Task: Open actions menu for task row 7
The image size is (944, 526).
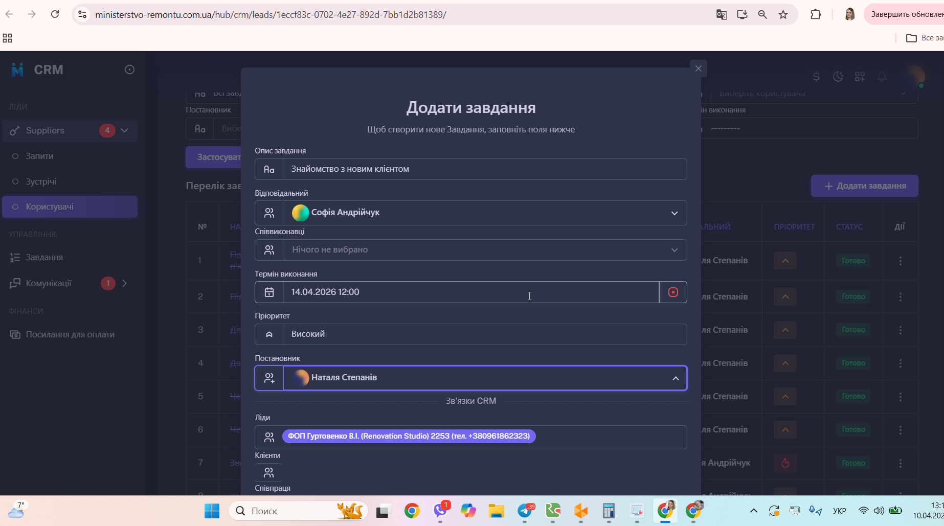Action: pyautogui.click(x=901, y=463)
